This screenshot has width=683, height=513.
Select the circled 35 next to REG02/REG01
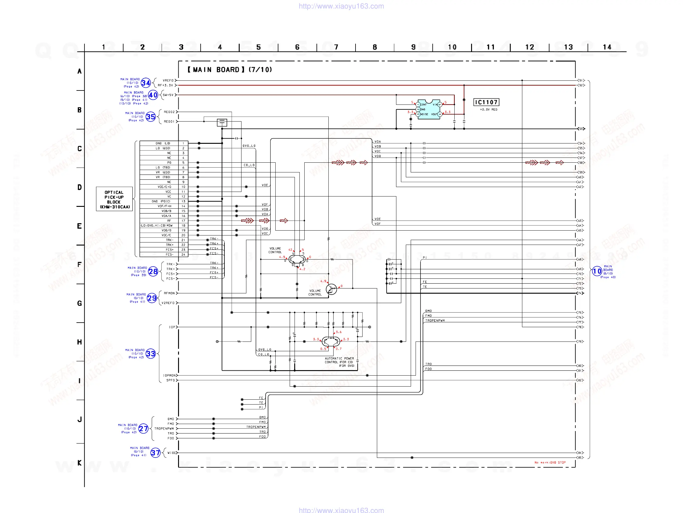(x=150, y=117)
